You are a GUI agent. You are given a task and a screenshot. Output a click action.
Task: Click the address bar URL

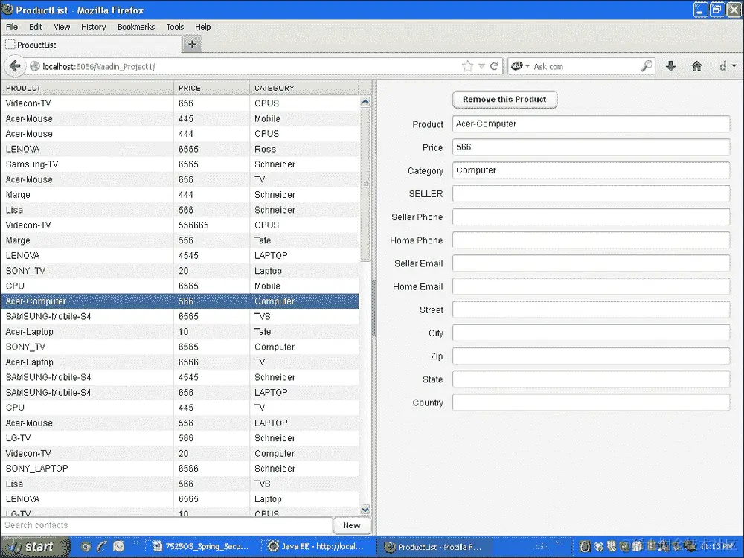[99, 66]
